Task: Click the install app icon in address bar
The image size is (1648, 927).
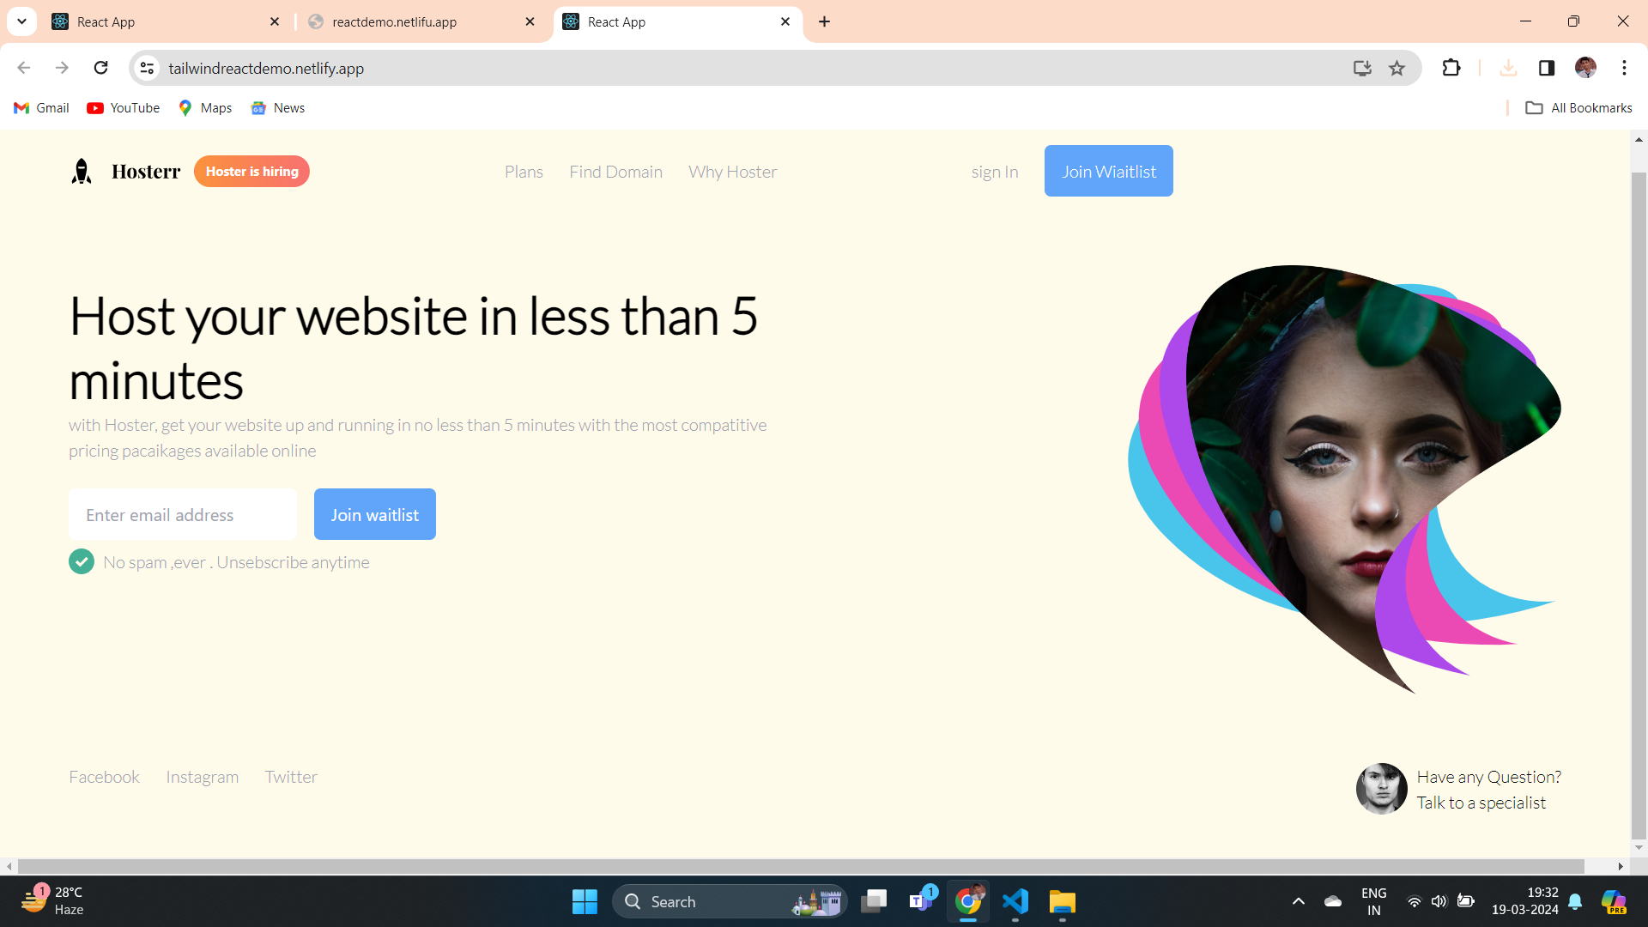Action: pos(1361,68)
